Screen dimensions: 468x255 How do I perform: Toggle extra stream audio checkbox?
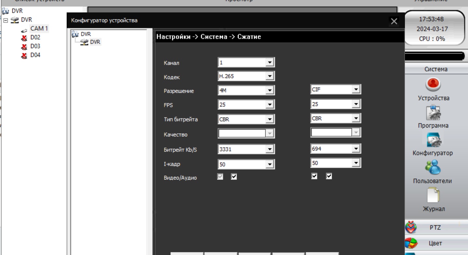click(329, 177)
